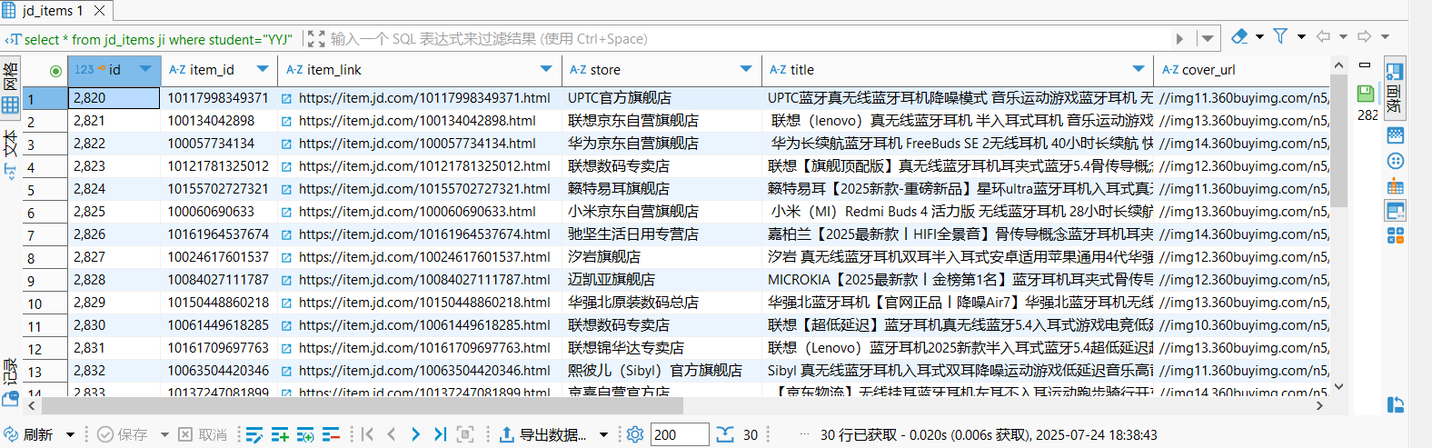Click the edit cell icon in bottom toolbar

(254, 435)
